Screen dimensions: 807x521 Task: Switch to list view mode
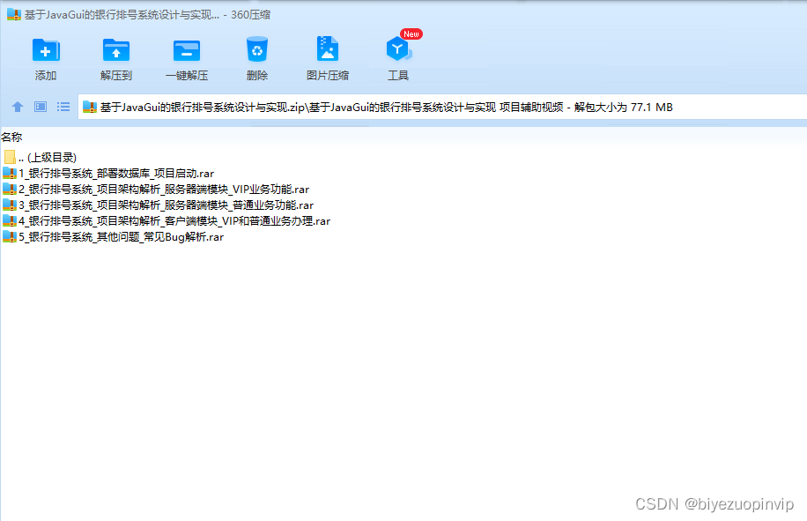click(x=63, y=107)
